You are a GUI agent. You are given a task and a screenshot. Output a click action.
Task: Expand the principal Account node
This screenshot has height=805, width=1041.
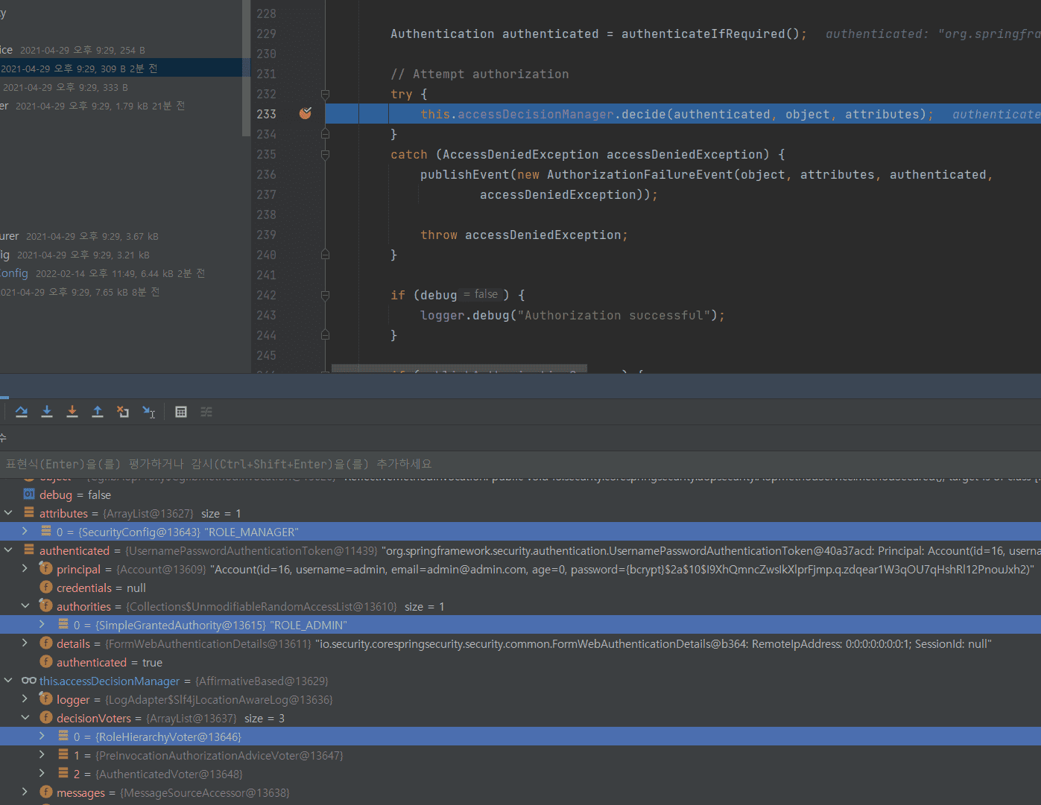click(25, 569)
